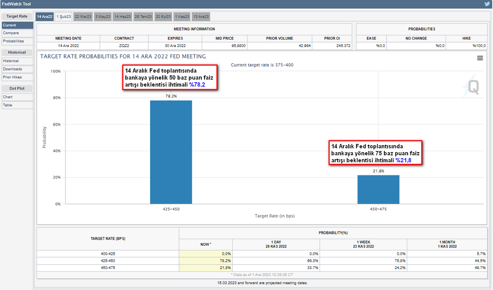Open the Historical link above Downloads

click(x=17, y=61)
